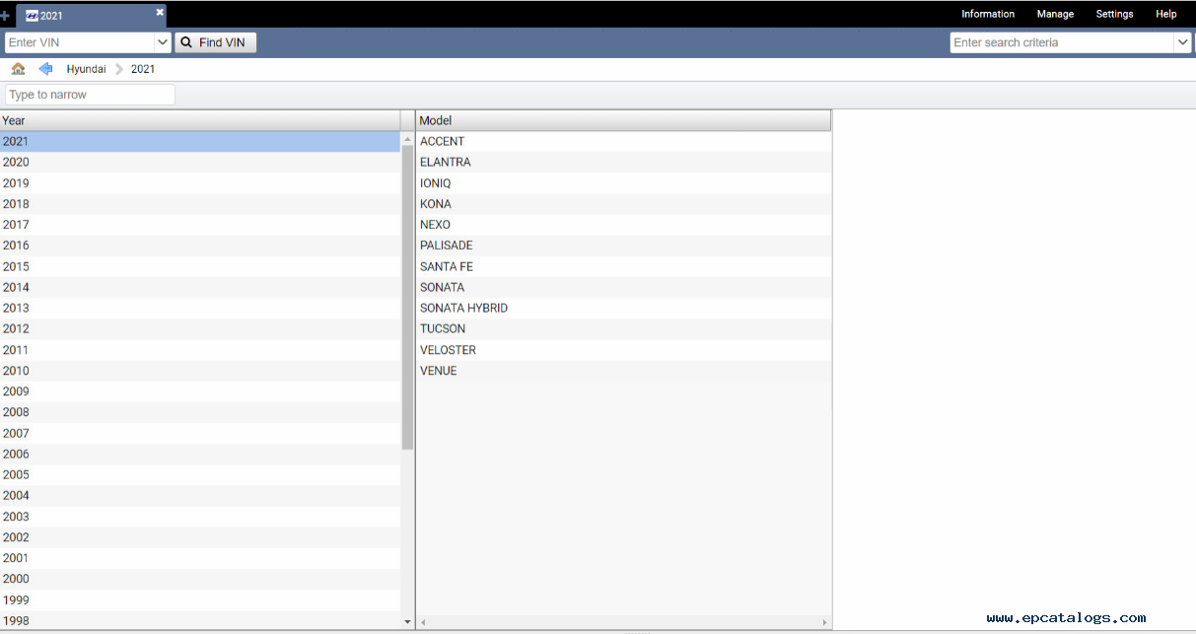Choose the ELANTRA model
This screenshot has width=1196, height=634.
pyautogui.click(x=623, y=162)
